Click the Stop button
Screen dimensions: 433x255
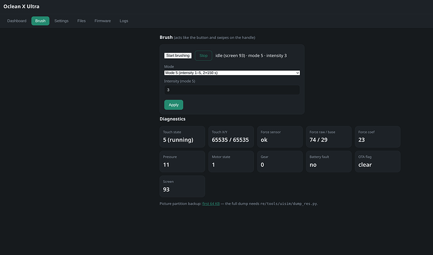pyautogui.click(x=203, y=56)
